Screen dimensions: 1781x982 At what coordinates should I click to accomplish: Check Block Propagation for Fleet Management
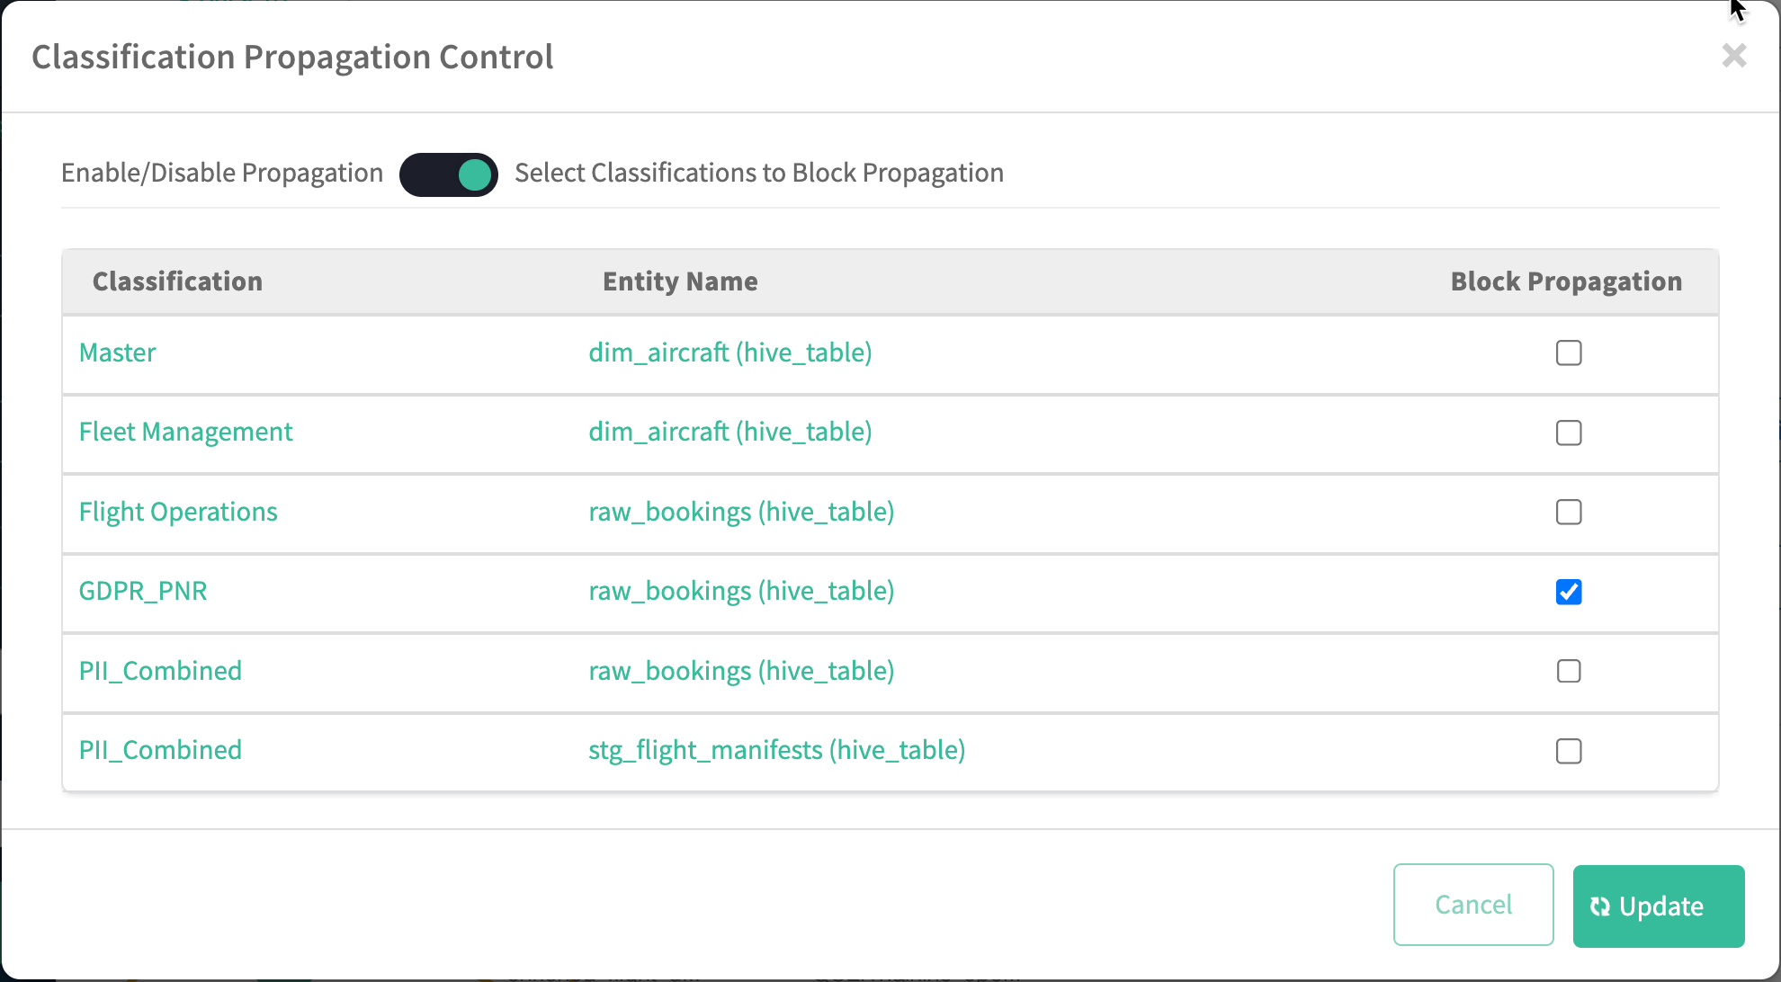click(1568, 433)
